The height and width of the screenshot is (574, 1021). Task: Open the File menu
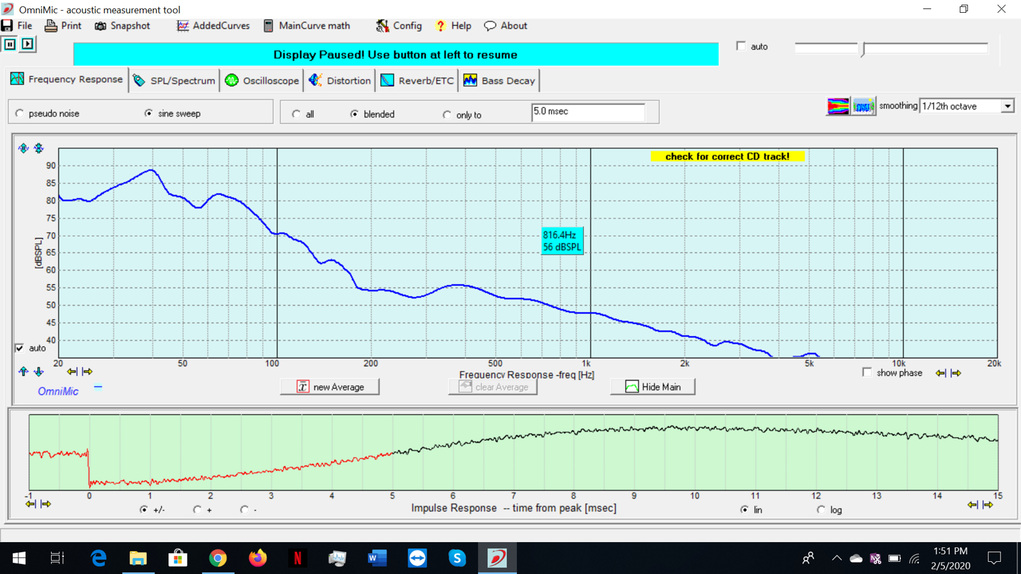[x=17, y=26]
